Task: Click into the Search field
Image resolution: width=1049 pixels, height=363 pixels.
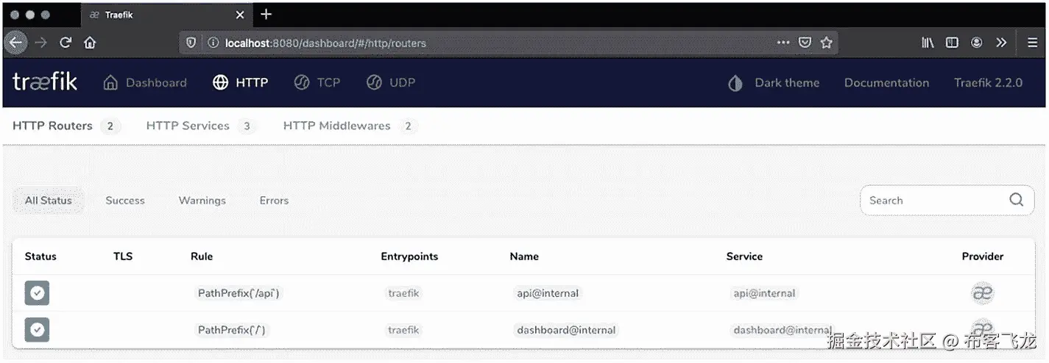Action: click(947, 201)
